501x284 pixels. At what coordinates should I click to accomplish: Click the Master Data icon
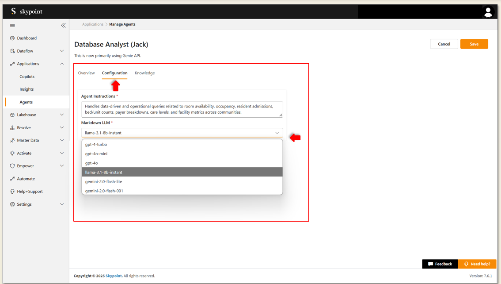click(x=12, y=140)
